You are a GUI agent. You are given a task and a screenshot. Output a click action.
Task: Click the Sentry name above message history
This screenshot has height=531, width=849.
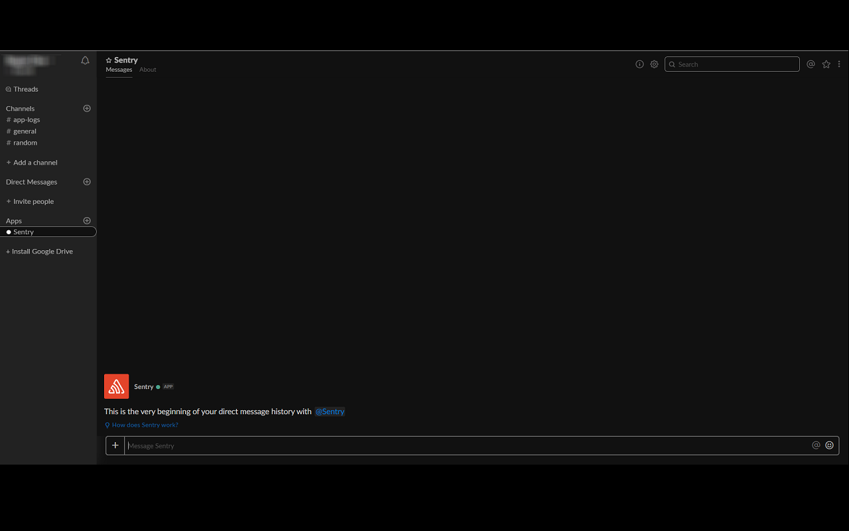tap(143, 386)
